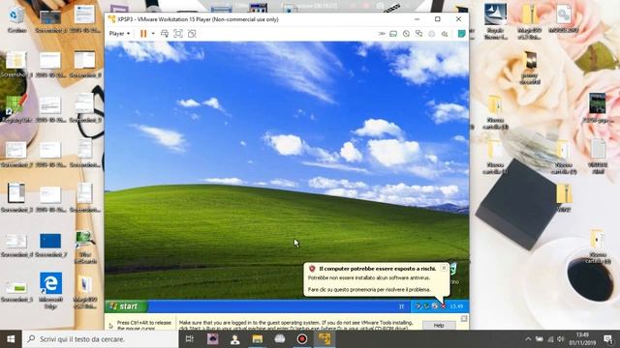Expand the power options arrow beside Pause
Viewport: 620px width, 348px height.
(x=153, y=34)
